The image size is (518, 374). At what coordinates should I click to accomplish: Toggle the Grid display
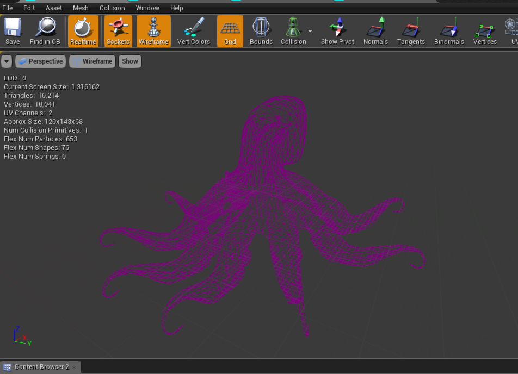230,32
